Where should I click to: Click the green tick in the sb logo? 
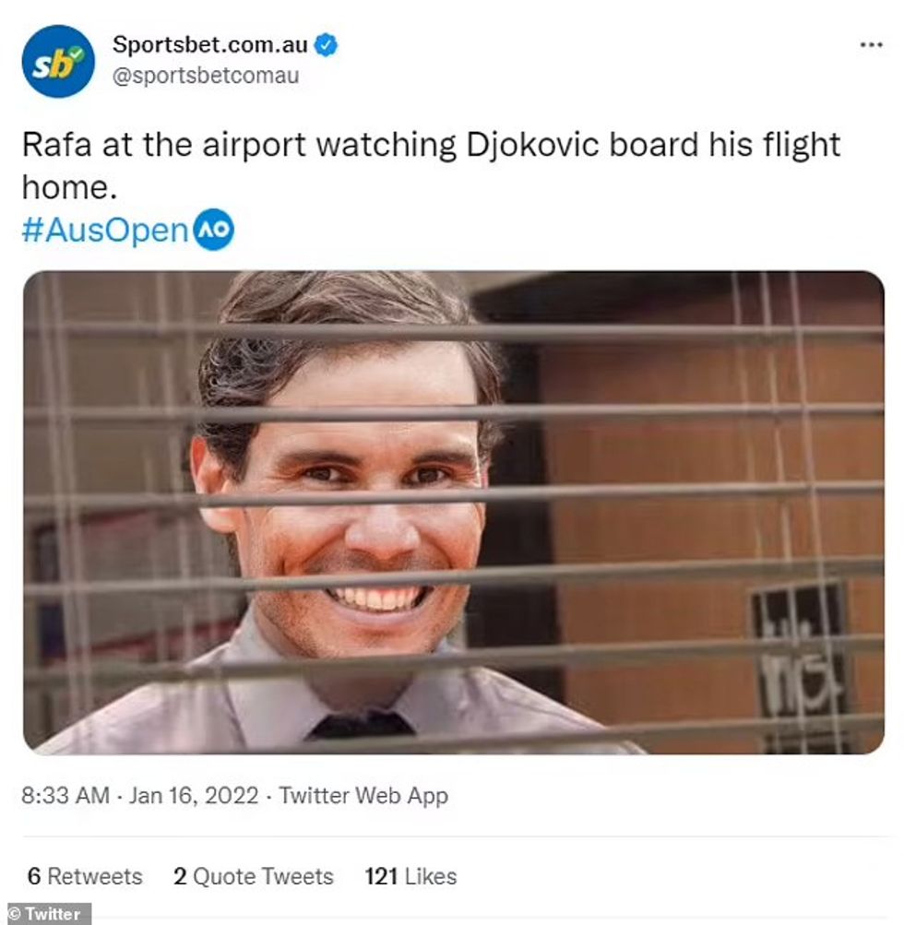click(x=77, y=54)
